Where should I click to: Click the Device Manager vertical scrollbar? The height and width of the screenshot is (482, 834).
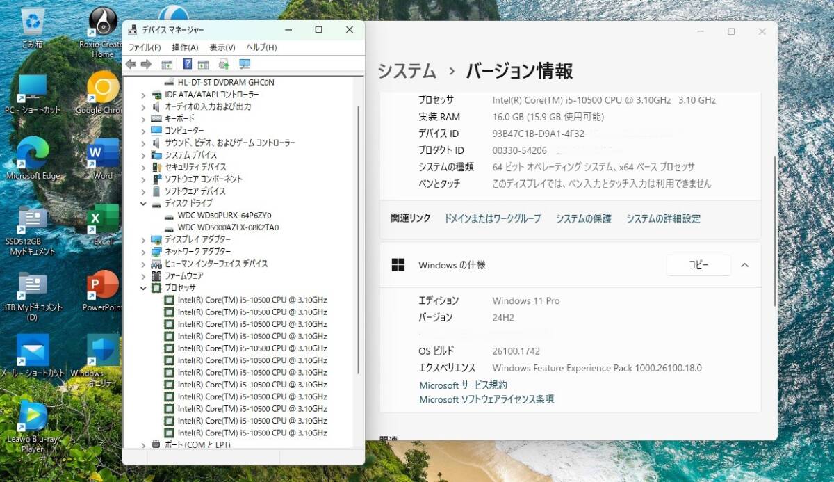[359, 240]
